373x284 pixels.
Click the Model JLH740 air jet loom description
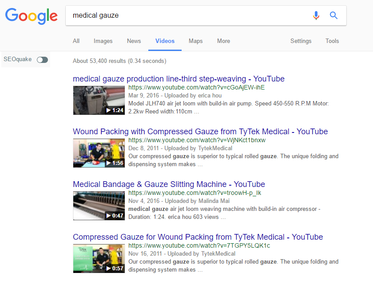pyautogui.click(x=228, y=107)
